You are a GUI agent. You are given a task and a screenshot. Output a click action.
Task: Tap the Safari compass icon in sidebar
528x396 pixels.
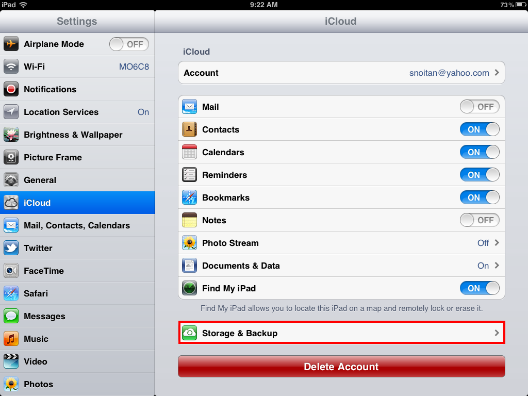pos(11,293)
